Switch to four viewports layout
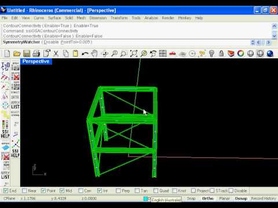 pyautogui.click(x=163, y=53)
